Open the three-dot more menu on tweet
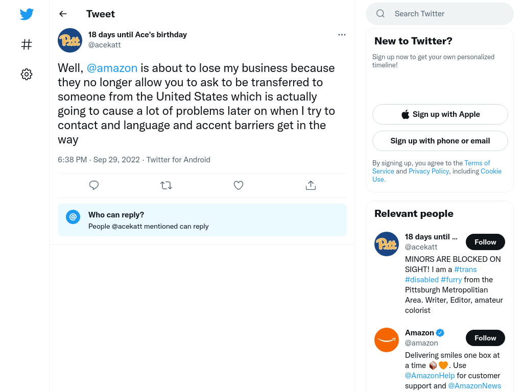523x392 pixels. click(342, 35)
